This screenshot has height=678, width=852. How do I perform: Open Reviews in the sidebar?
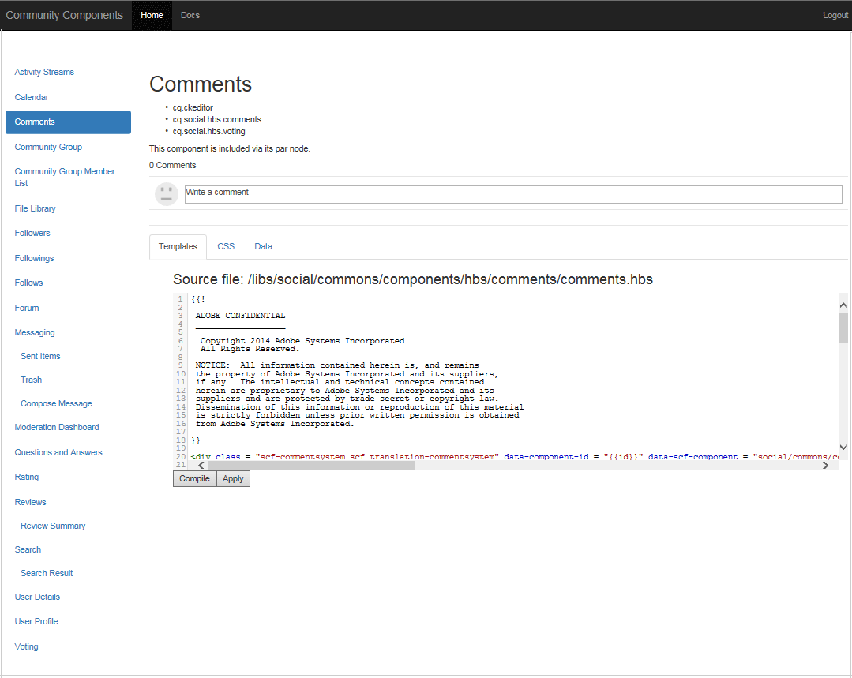pyautogui.click(x=31, y=503)
